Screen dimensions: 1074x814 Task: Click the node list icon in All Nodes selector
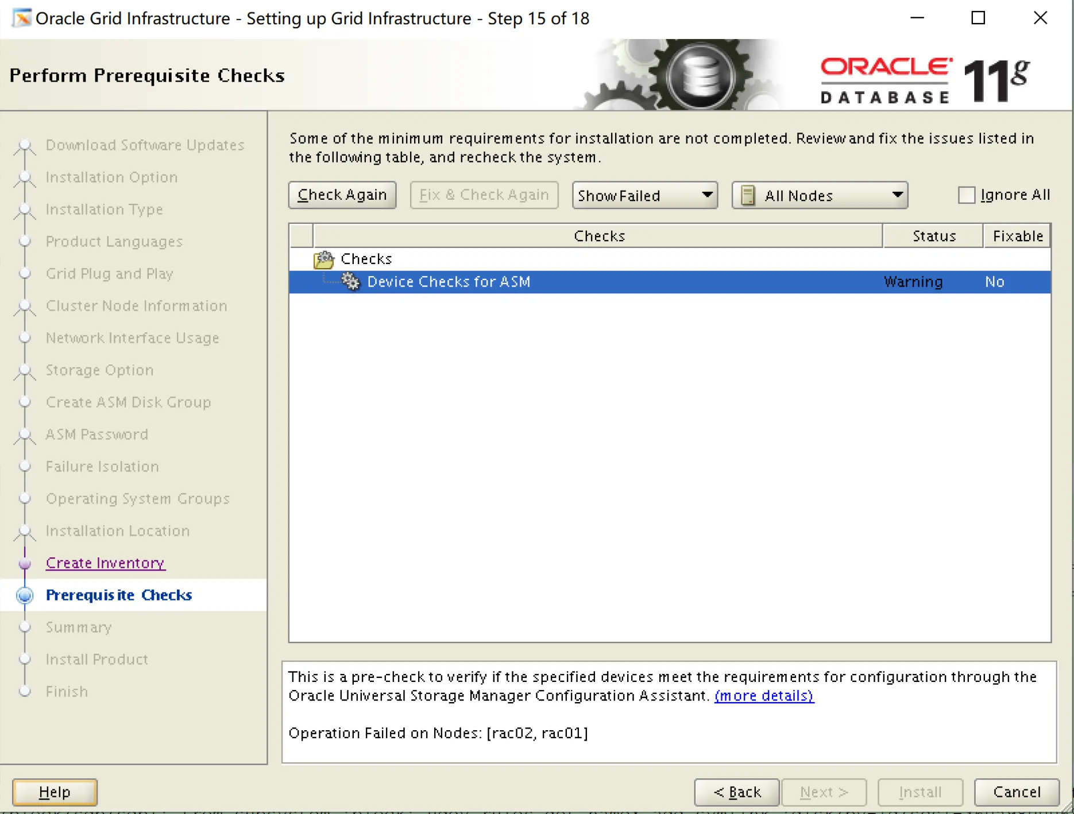(x=748, y=195)
